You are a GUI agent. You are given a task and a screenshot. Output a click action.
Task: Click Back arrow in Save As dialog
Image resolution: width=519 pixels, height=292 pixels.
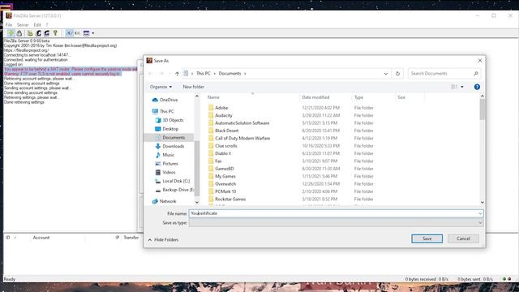(151, 74)
